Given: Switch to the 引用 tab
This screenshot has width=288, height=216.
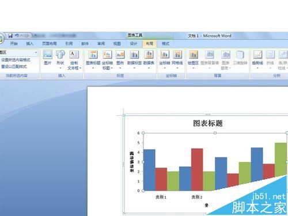Looking at the screenshot, I should pyautogui.click(x=69, y=44).
